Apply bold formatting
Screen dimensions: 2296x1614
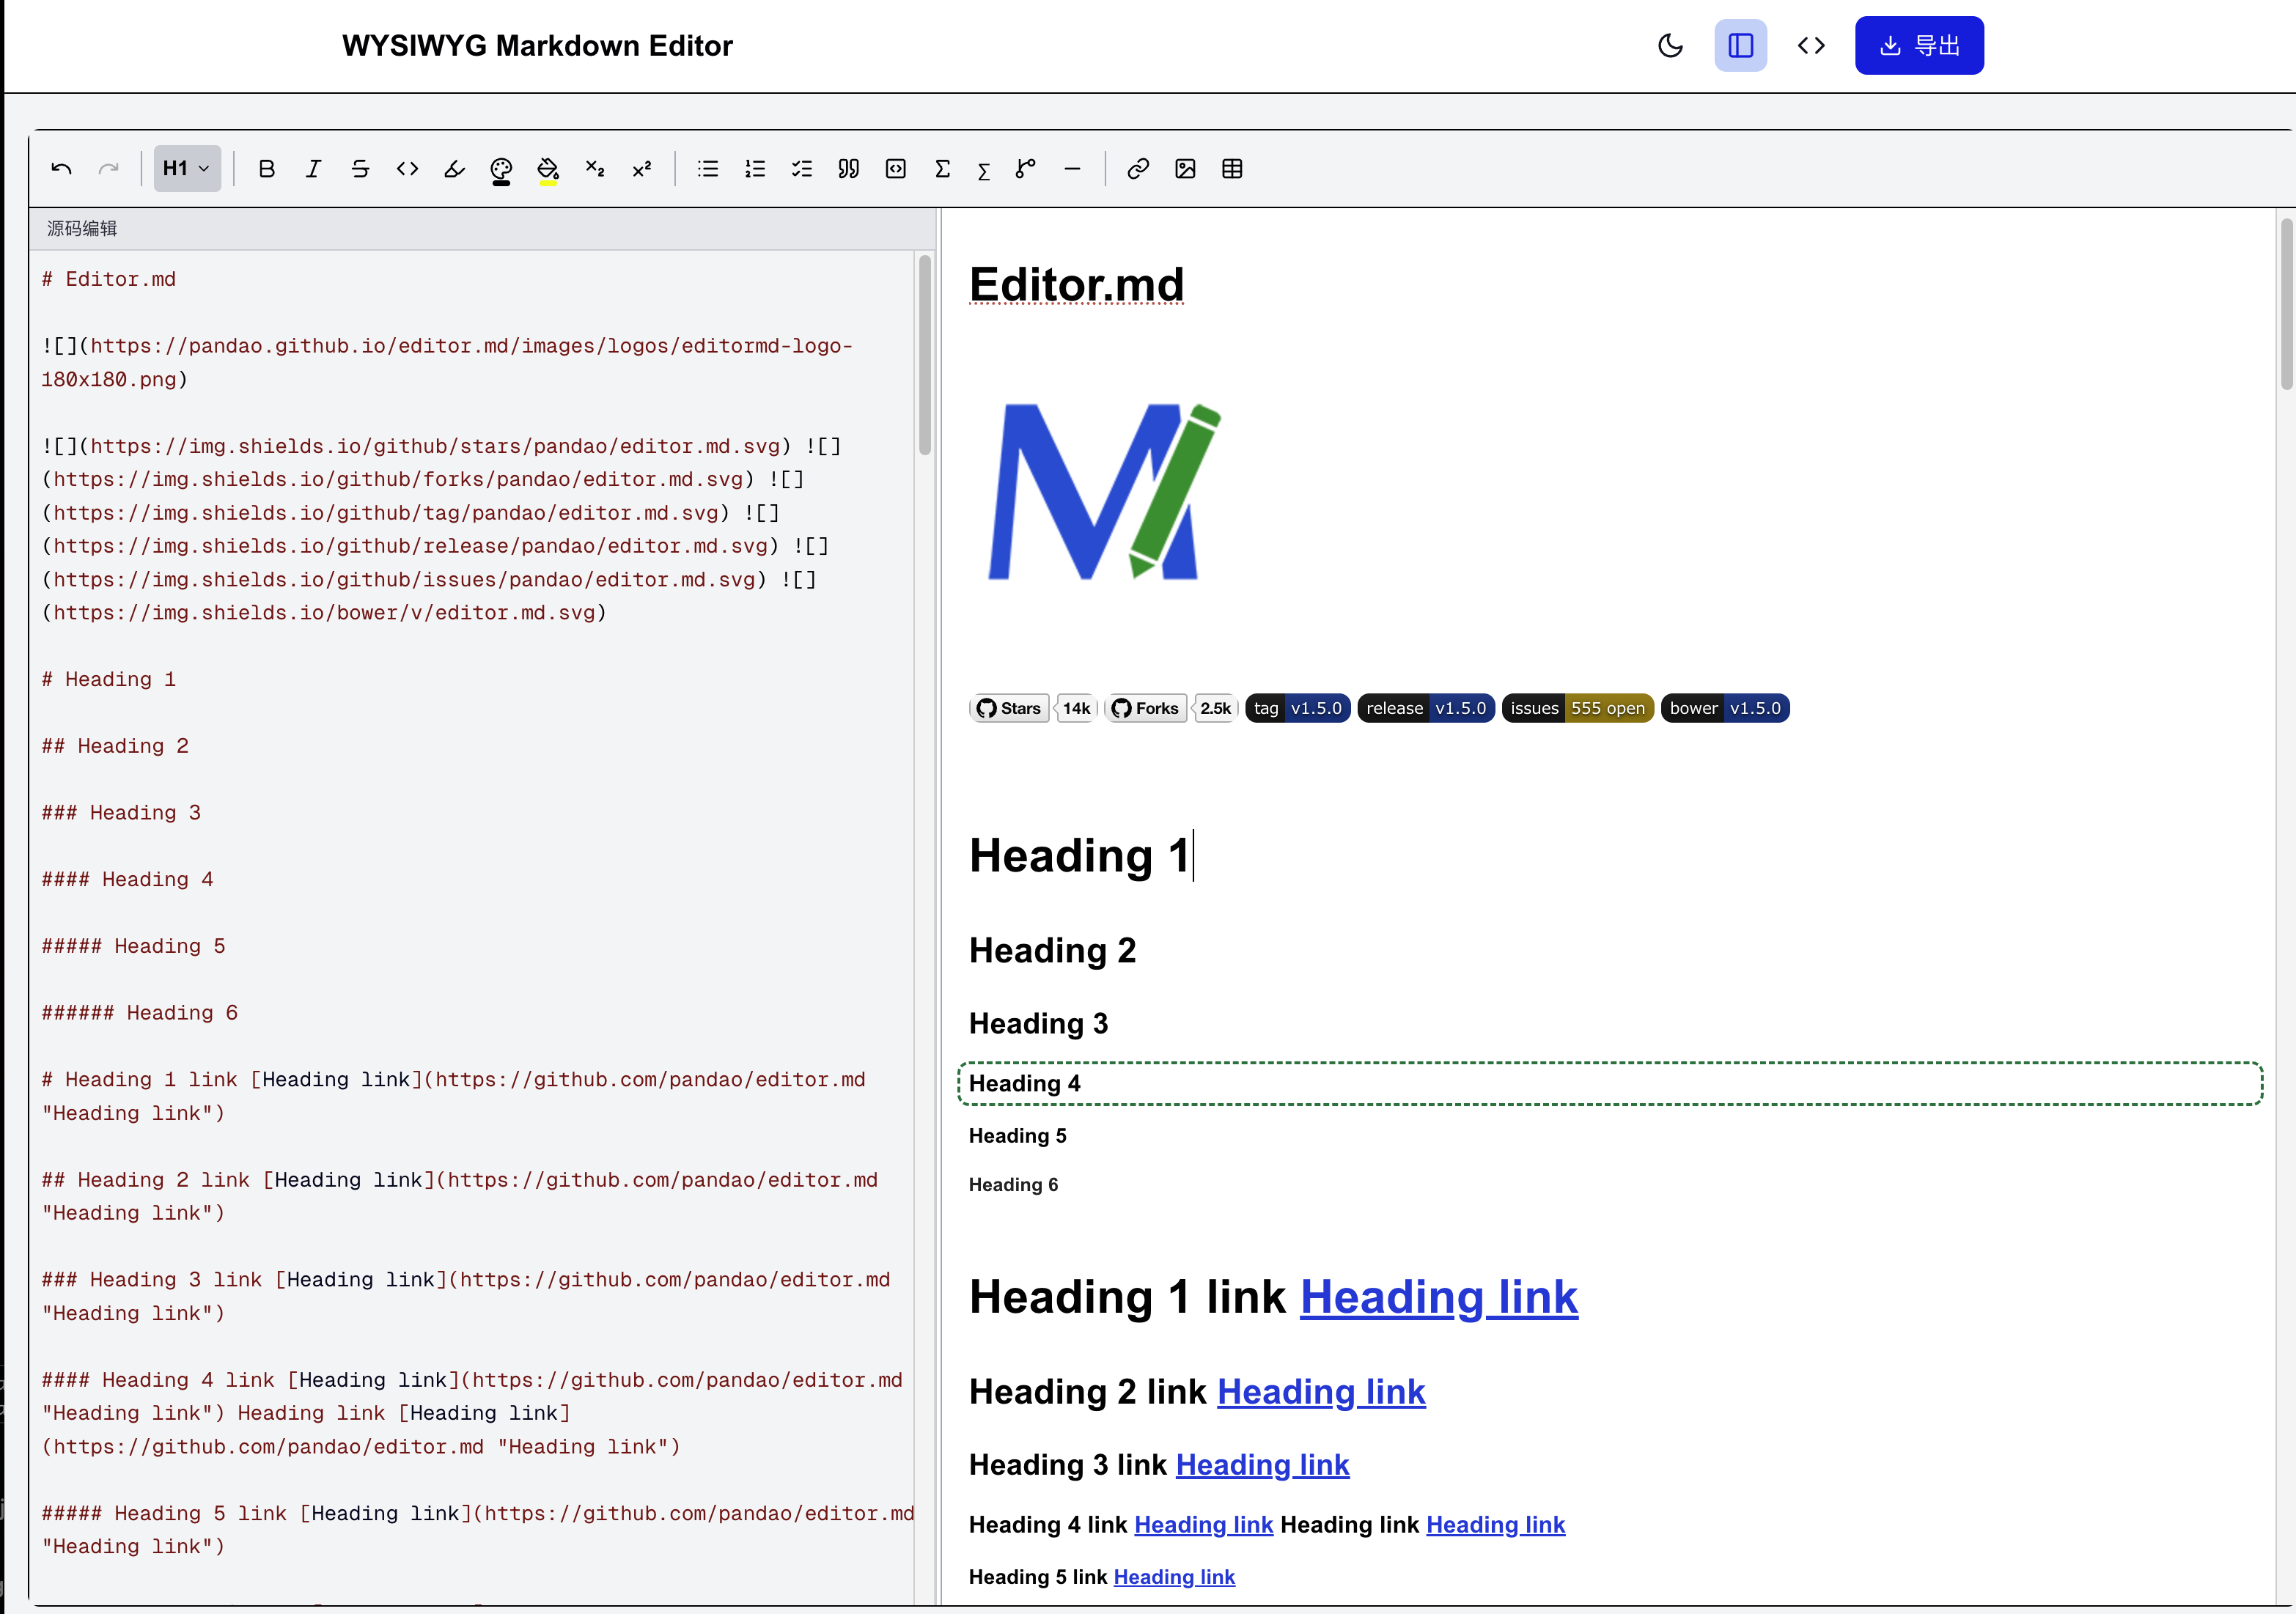point(266,169)
